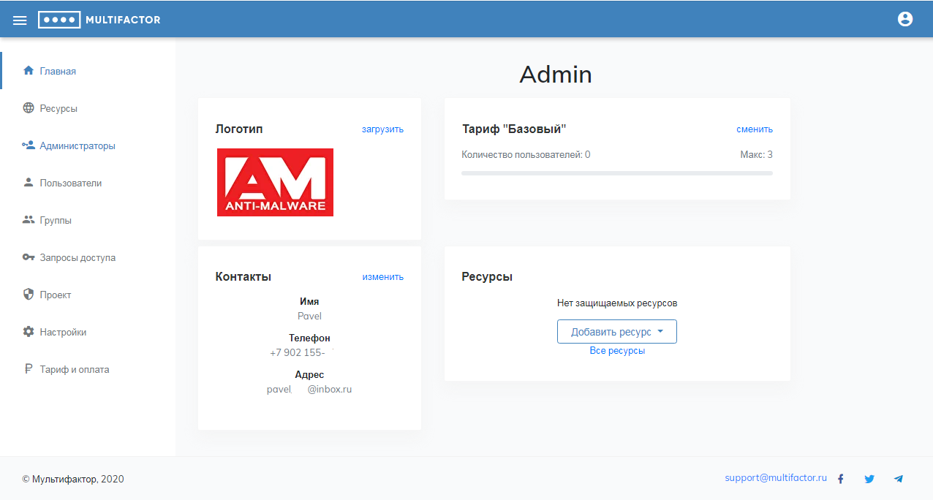
Task: Open the Все ресурсы link
Action: coord(617,351)
